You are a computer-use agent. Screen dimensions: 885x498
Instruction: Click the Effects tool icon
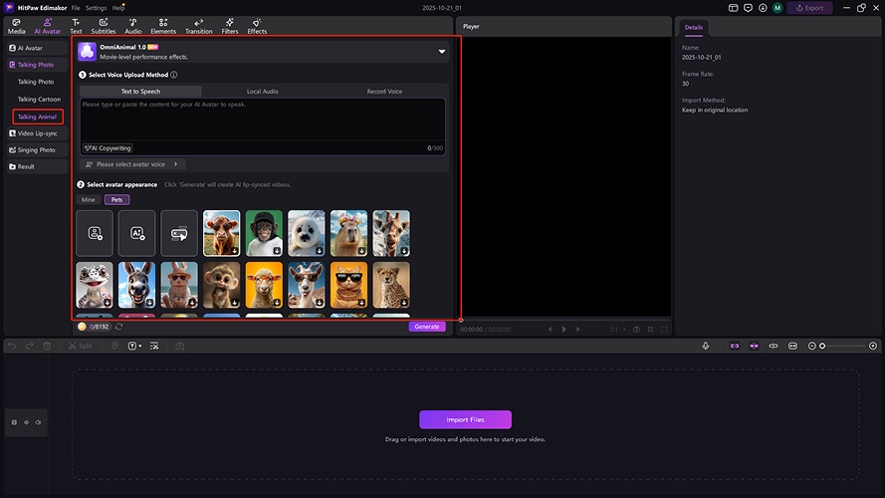point(257,26)
